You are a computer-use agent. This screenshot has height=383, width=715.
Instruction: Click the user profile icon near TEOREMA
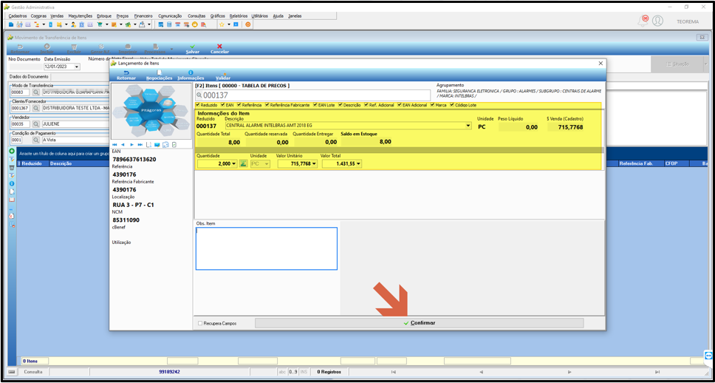(657, 21)
